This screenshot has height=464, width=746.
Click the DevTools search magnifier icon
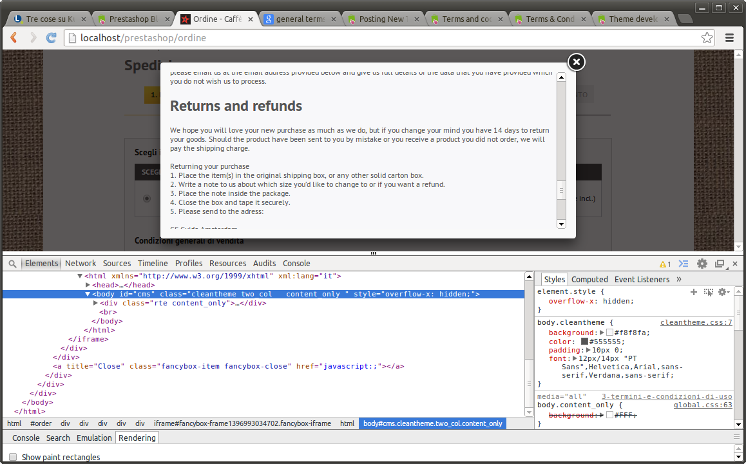(x=13, y=264)
